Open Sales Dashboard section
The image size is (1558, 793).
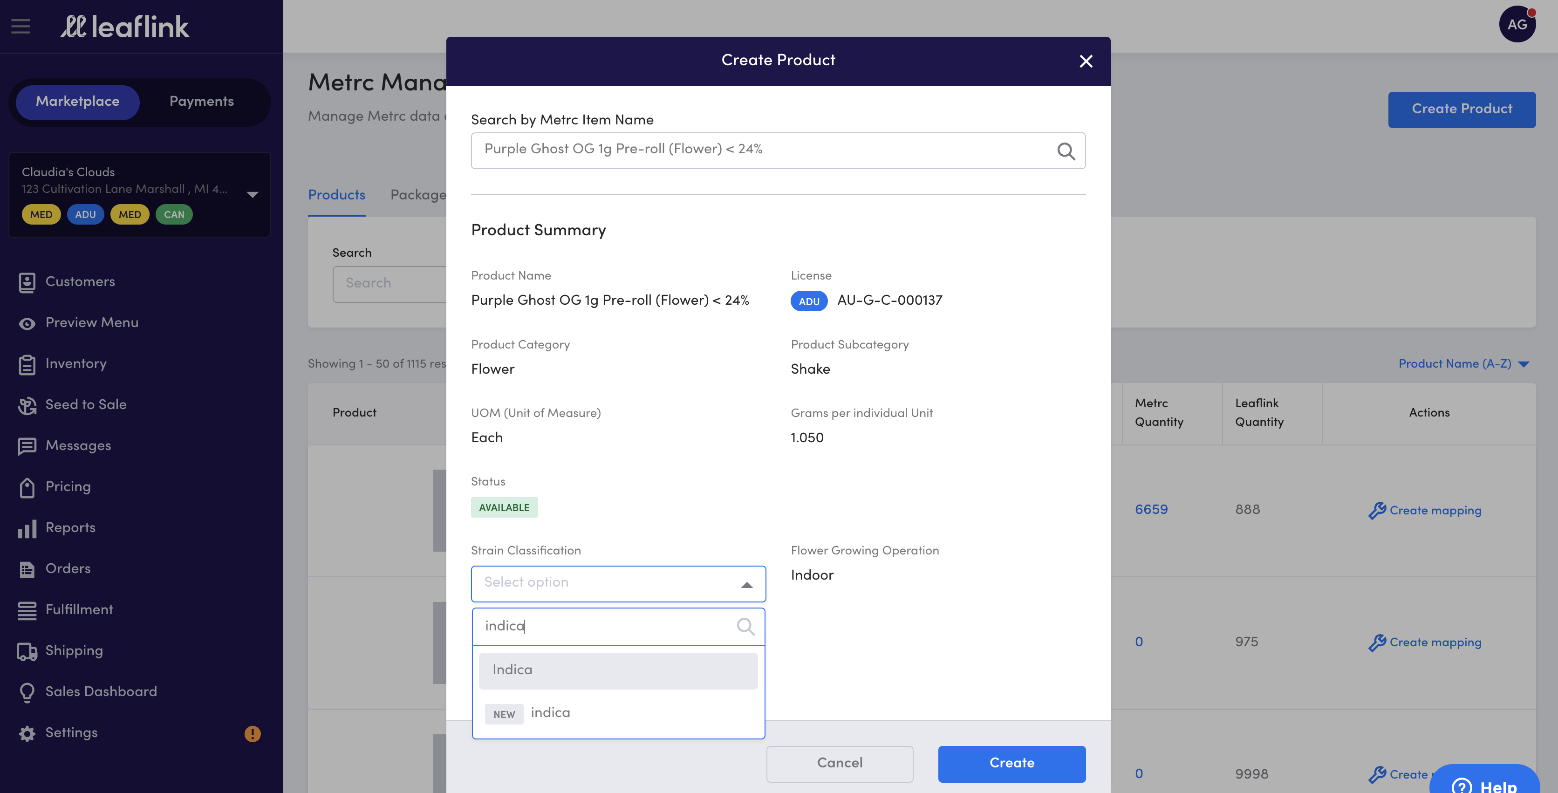tap(101, 692)
